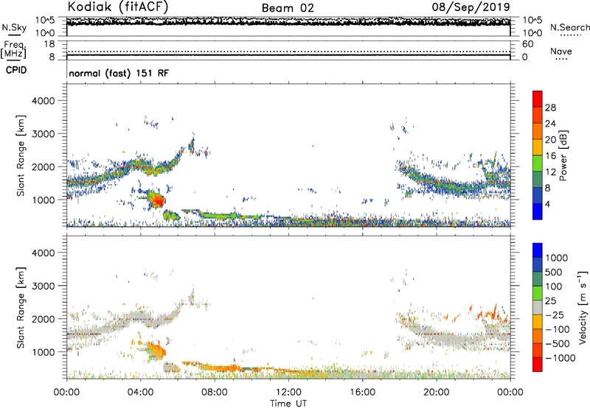
Task: Click the 'CPID' label
Action: point(16,70)
